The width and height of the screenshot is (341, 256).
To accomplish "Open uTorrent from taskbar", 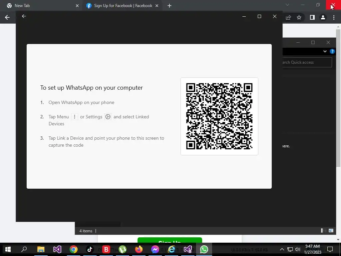I will point(123,249).
